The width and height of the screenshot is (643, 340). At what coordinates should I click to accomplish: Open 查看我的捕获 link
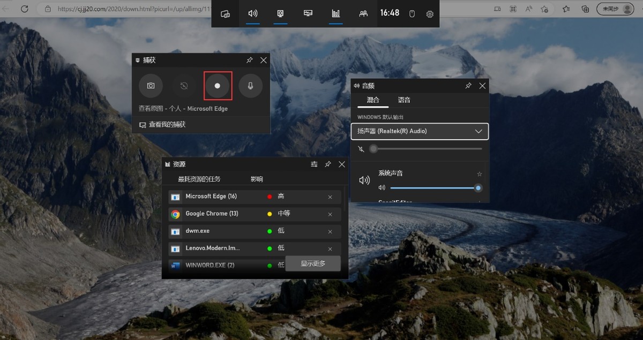[x=167, y=124]
